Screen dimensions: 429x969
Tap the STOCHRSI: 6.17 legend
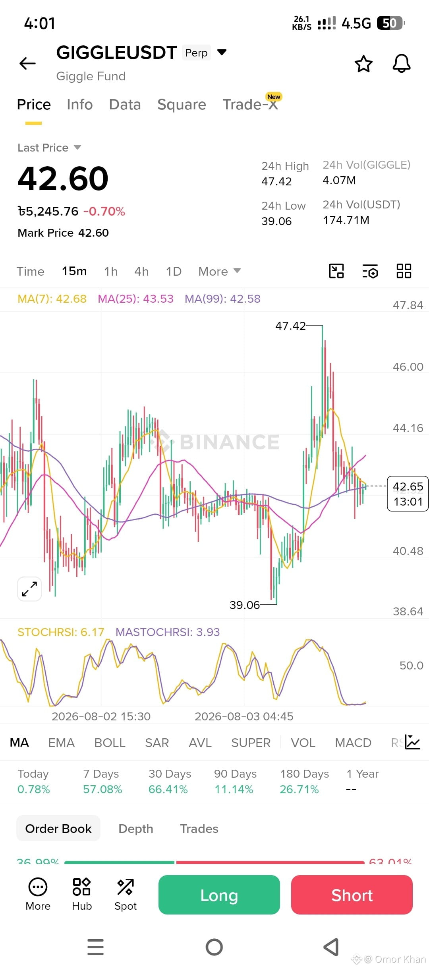coord(61,632)
